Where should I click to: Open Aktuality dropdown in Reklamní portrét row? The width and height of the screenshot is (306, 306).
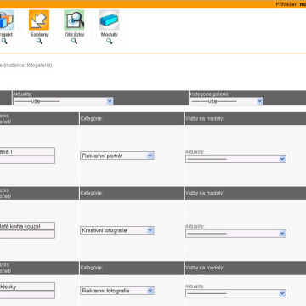coord(235,159)
